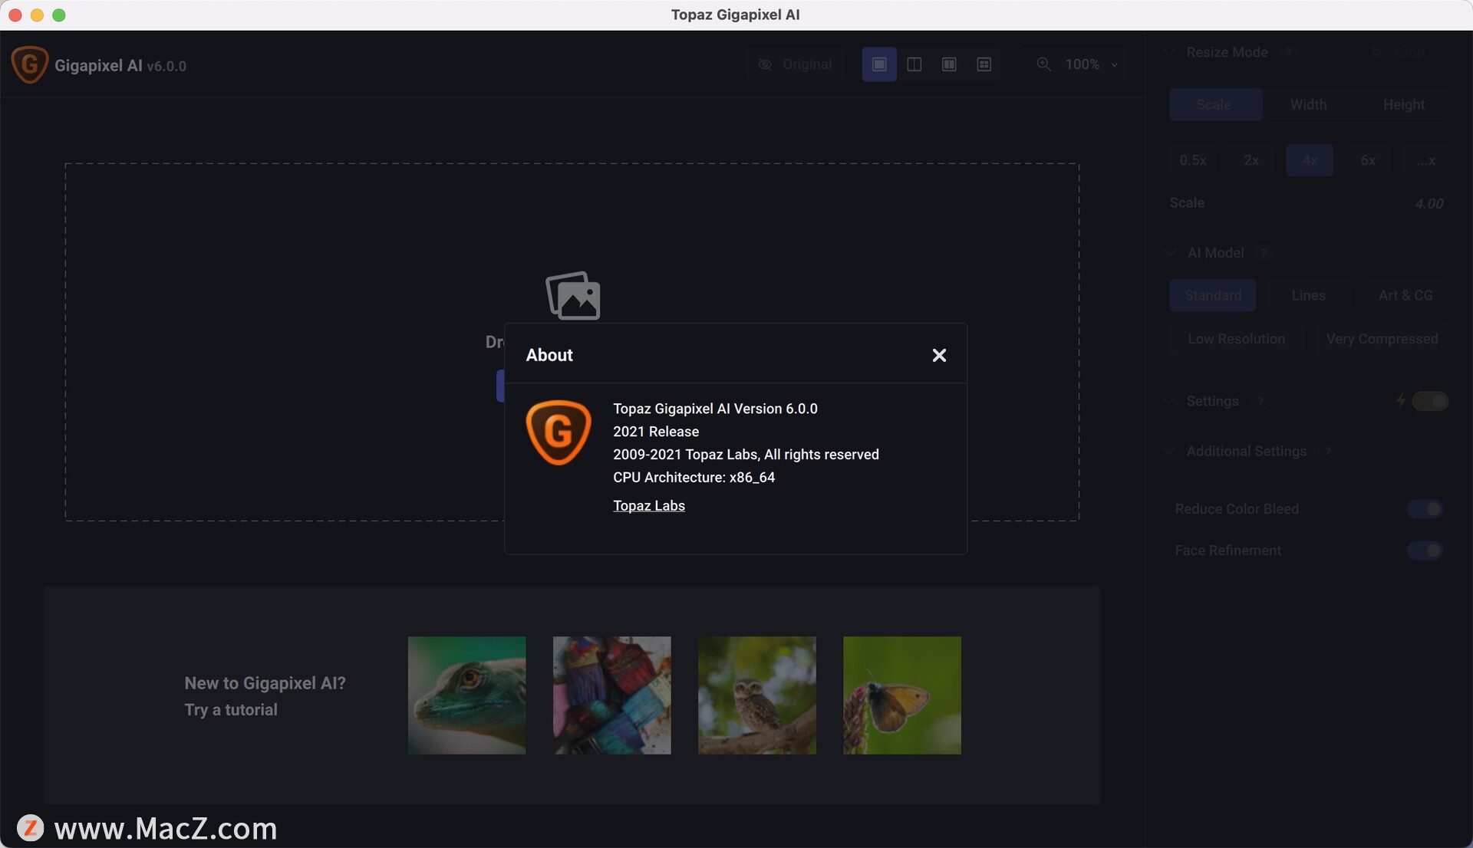Open the owl tutorial thumbnail

(x=756, y=695)
